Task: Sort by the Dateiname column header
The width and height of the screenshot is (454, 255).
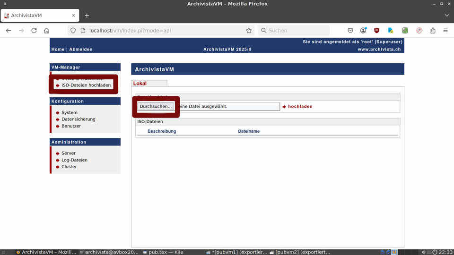Action: (x=249, y=131)
